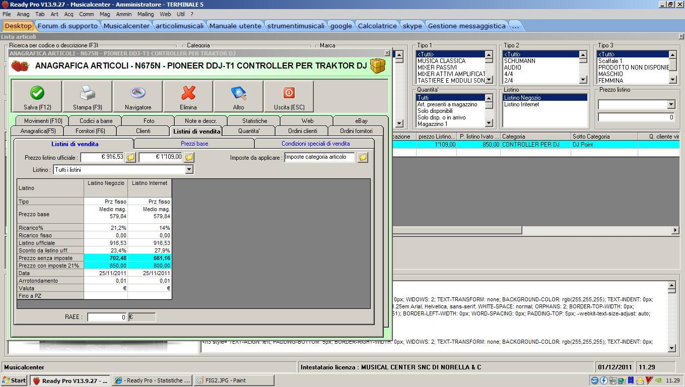Select Listino Internet in Listino list
The width and height of the screenshot is (685, 387).
521,104
